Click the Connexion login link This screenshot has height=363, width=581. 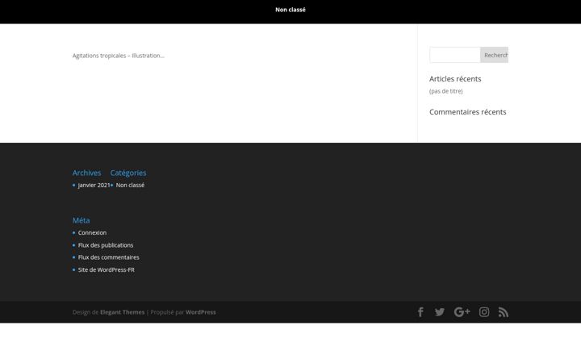[x=92, y=232]
